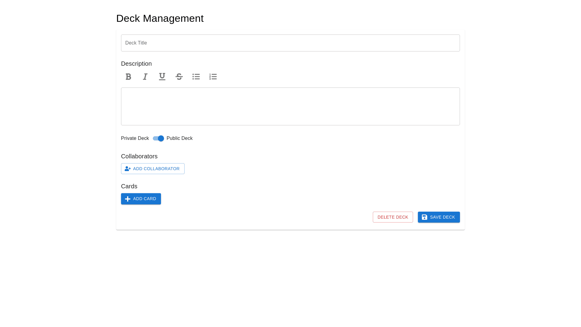Enable underline formatting
This screenshot has height=327, width=581.
[162, 77]
